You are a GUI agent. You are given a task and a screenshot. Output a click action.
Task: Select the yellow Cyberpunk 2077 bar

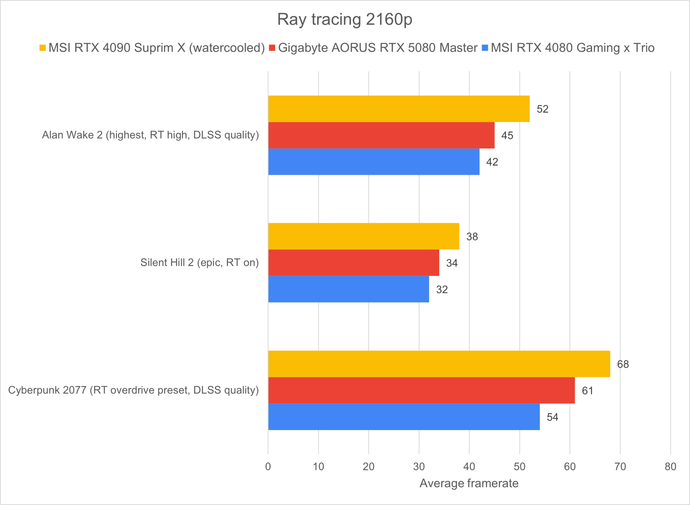[x=439, y=364]
